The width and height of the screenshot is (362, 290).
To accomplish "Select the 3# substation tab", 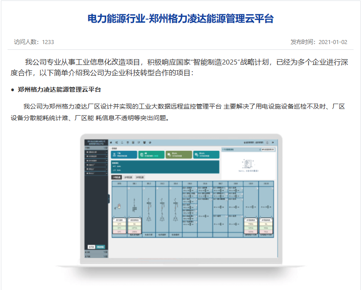I will (140, 177).
